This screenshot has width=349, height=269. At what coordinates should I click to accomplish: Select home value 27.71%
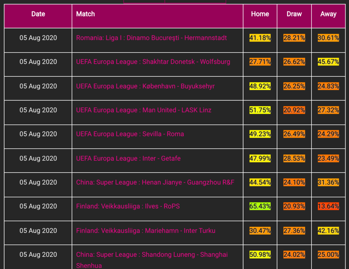tap(260, 62)
